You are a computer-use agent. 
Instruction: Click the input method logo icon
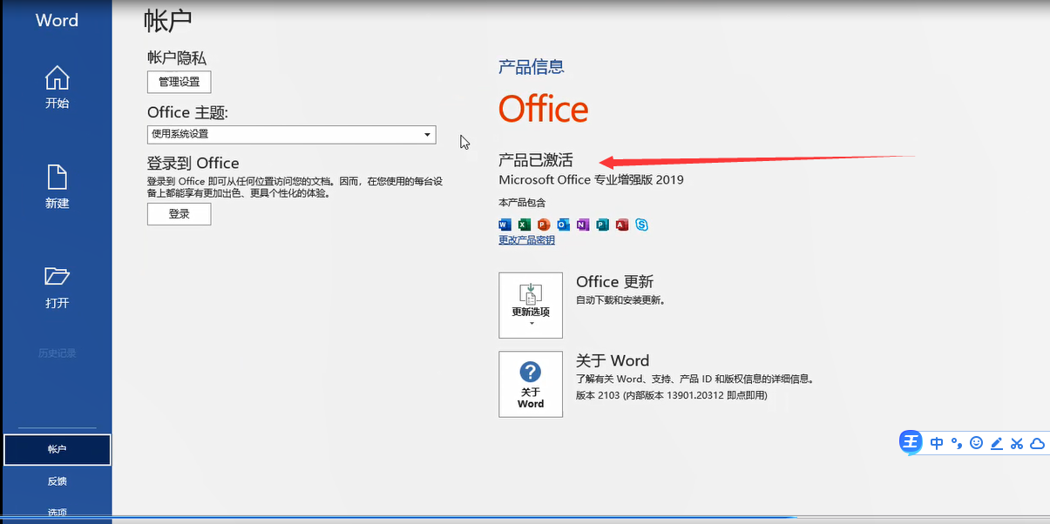click(x=911, y=442)
